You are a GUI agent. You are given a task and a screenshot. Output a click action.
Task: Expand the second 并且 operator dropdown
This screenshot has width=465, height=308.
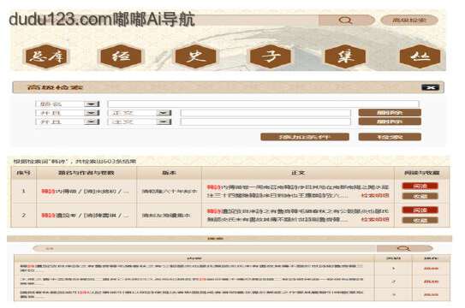[x=92, y=121]
